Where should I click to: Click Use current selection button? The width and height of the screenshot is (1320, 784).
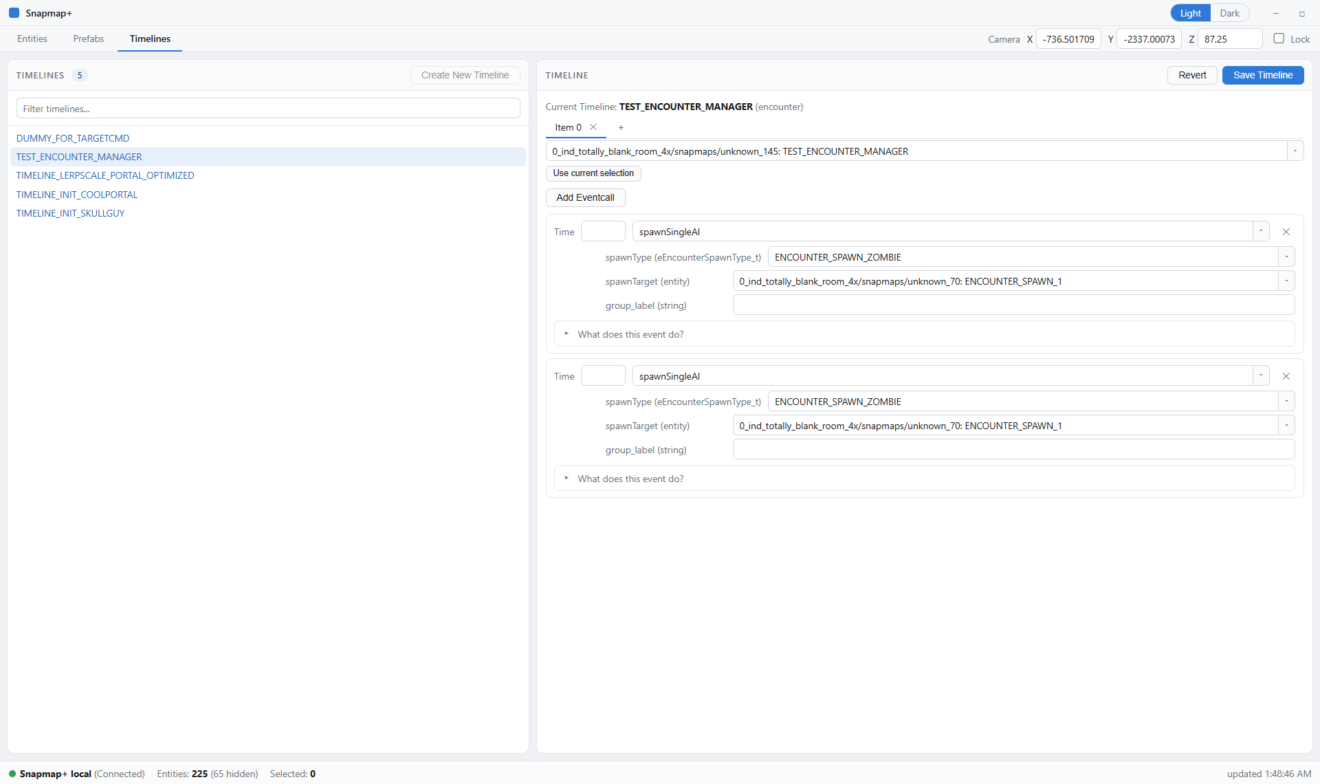tap(593, 173)
